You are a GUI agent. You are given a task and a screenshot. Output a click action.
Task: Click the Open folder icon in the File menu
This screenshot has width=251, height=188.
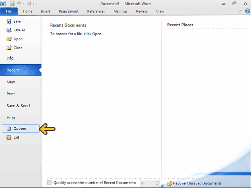[x=9, y=39]
